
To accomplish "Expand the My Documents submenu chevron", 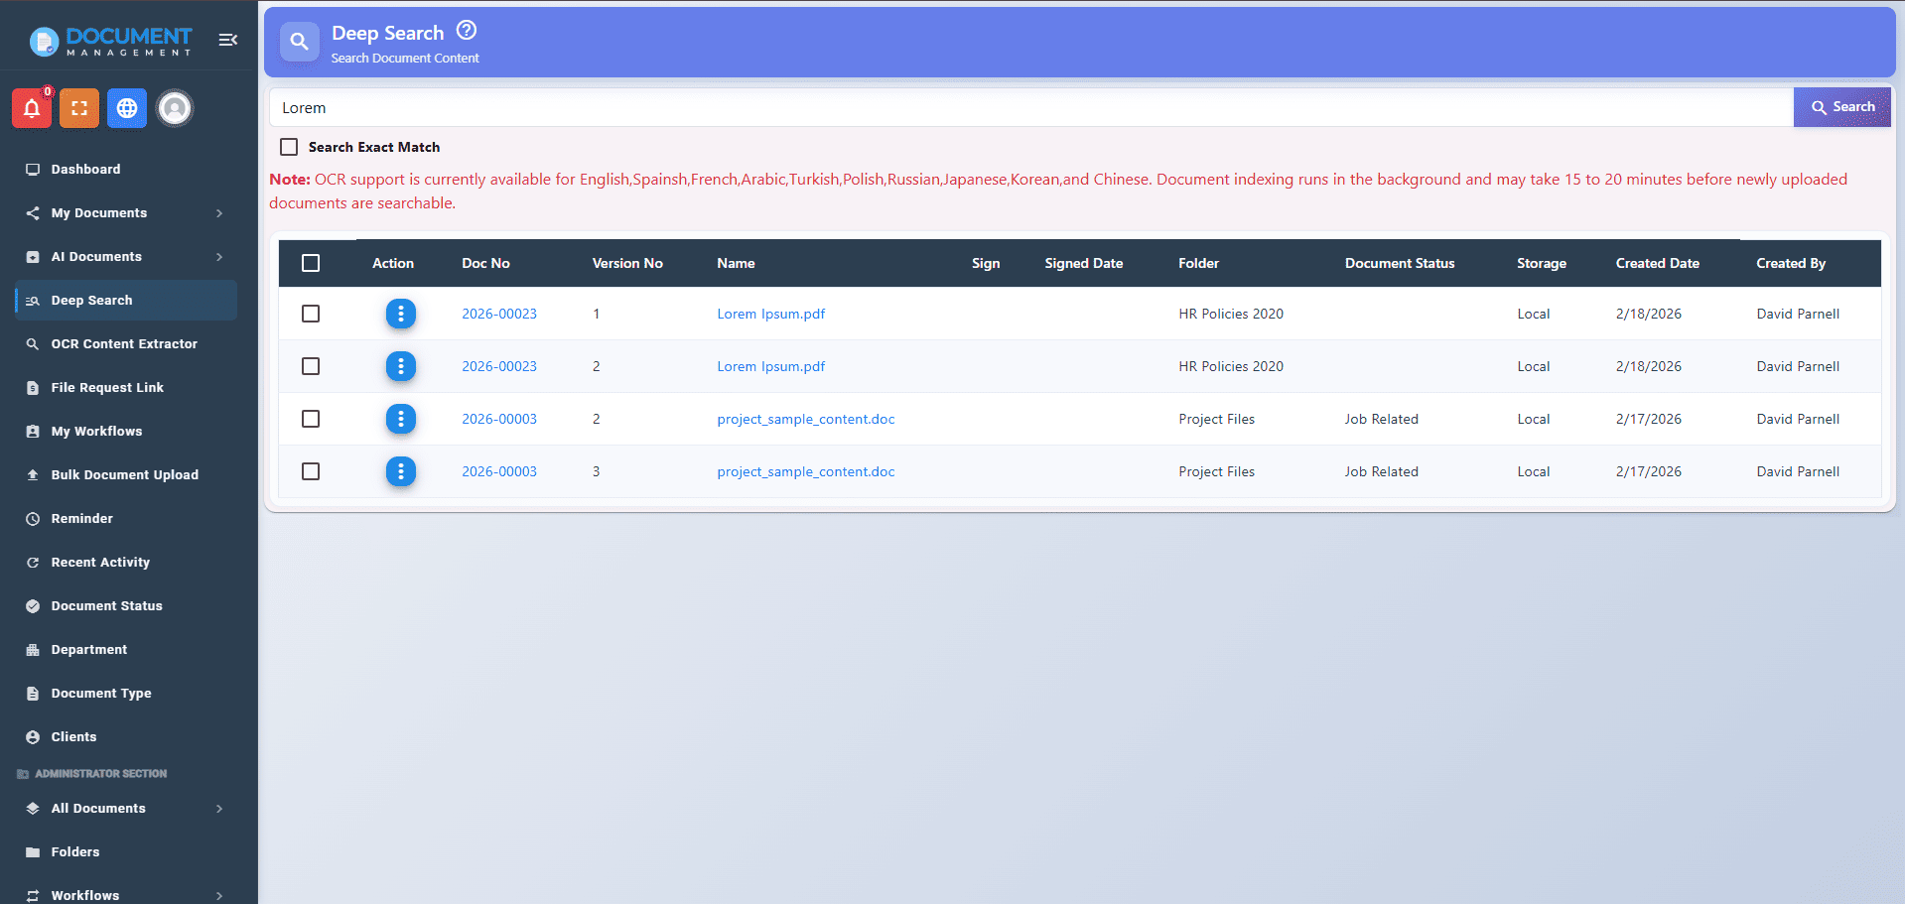I will click(219, 213).
